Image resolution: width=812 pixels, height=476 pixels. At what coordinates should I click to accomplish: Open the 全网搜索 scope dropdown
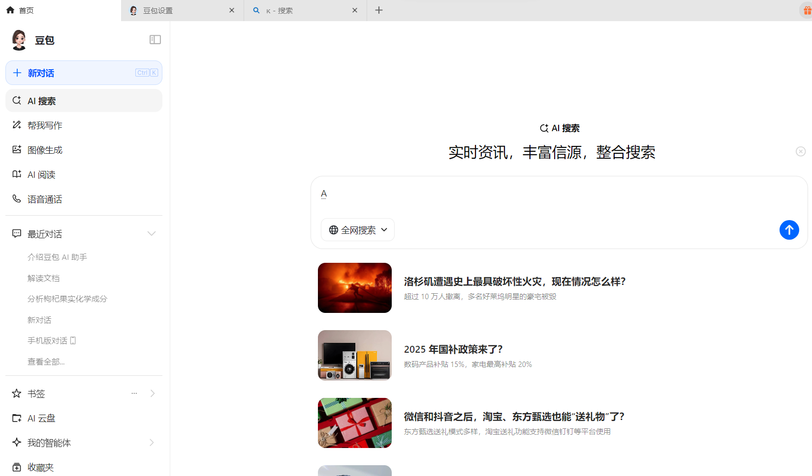click(358, 230)
